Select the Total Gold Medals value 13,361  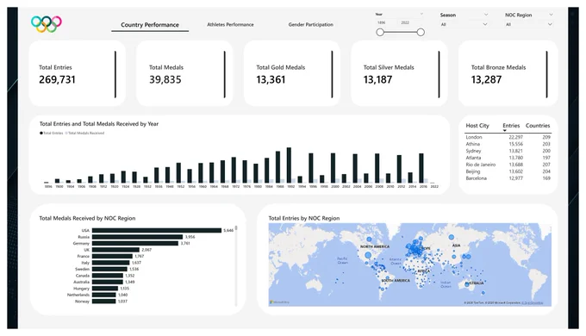coord(271,79)
